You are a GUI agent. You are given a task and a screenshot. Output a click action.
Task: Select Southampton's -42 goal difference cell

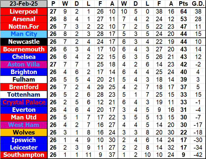click(x=198, y=155)
